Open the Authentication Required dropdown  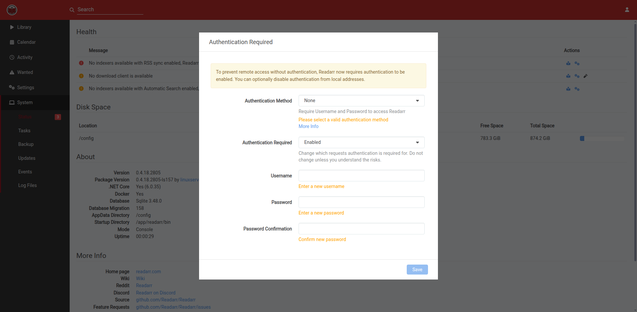click(x=362, y=143)
